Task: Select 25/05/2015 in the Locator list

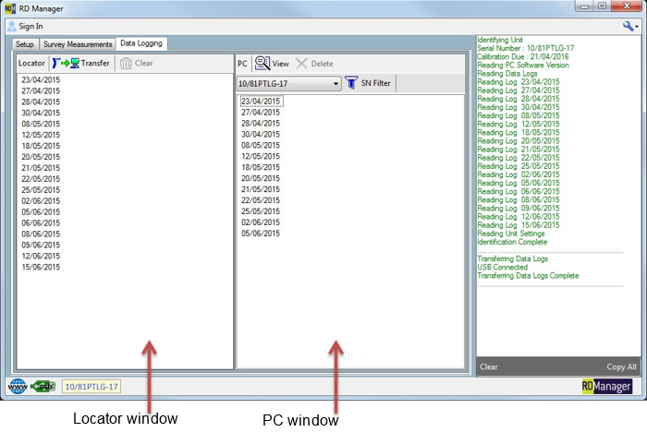Action: click(41, 190)
